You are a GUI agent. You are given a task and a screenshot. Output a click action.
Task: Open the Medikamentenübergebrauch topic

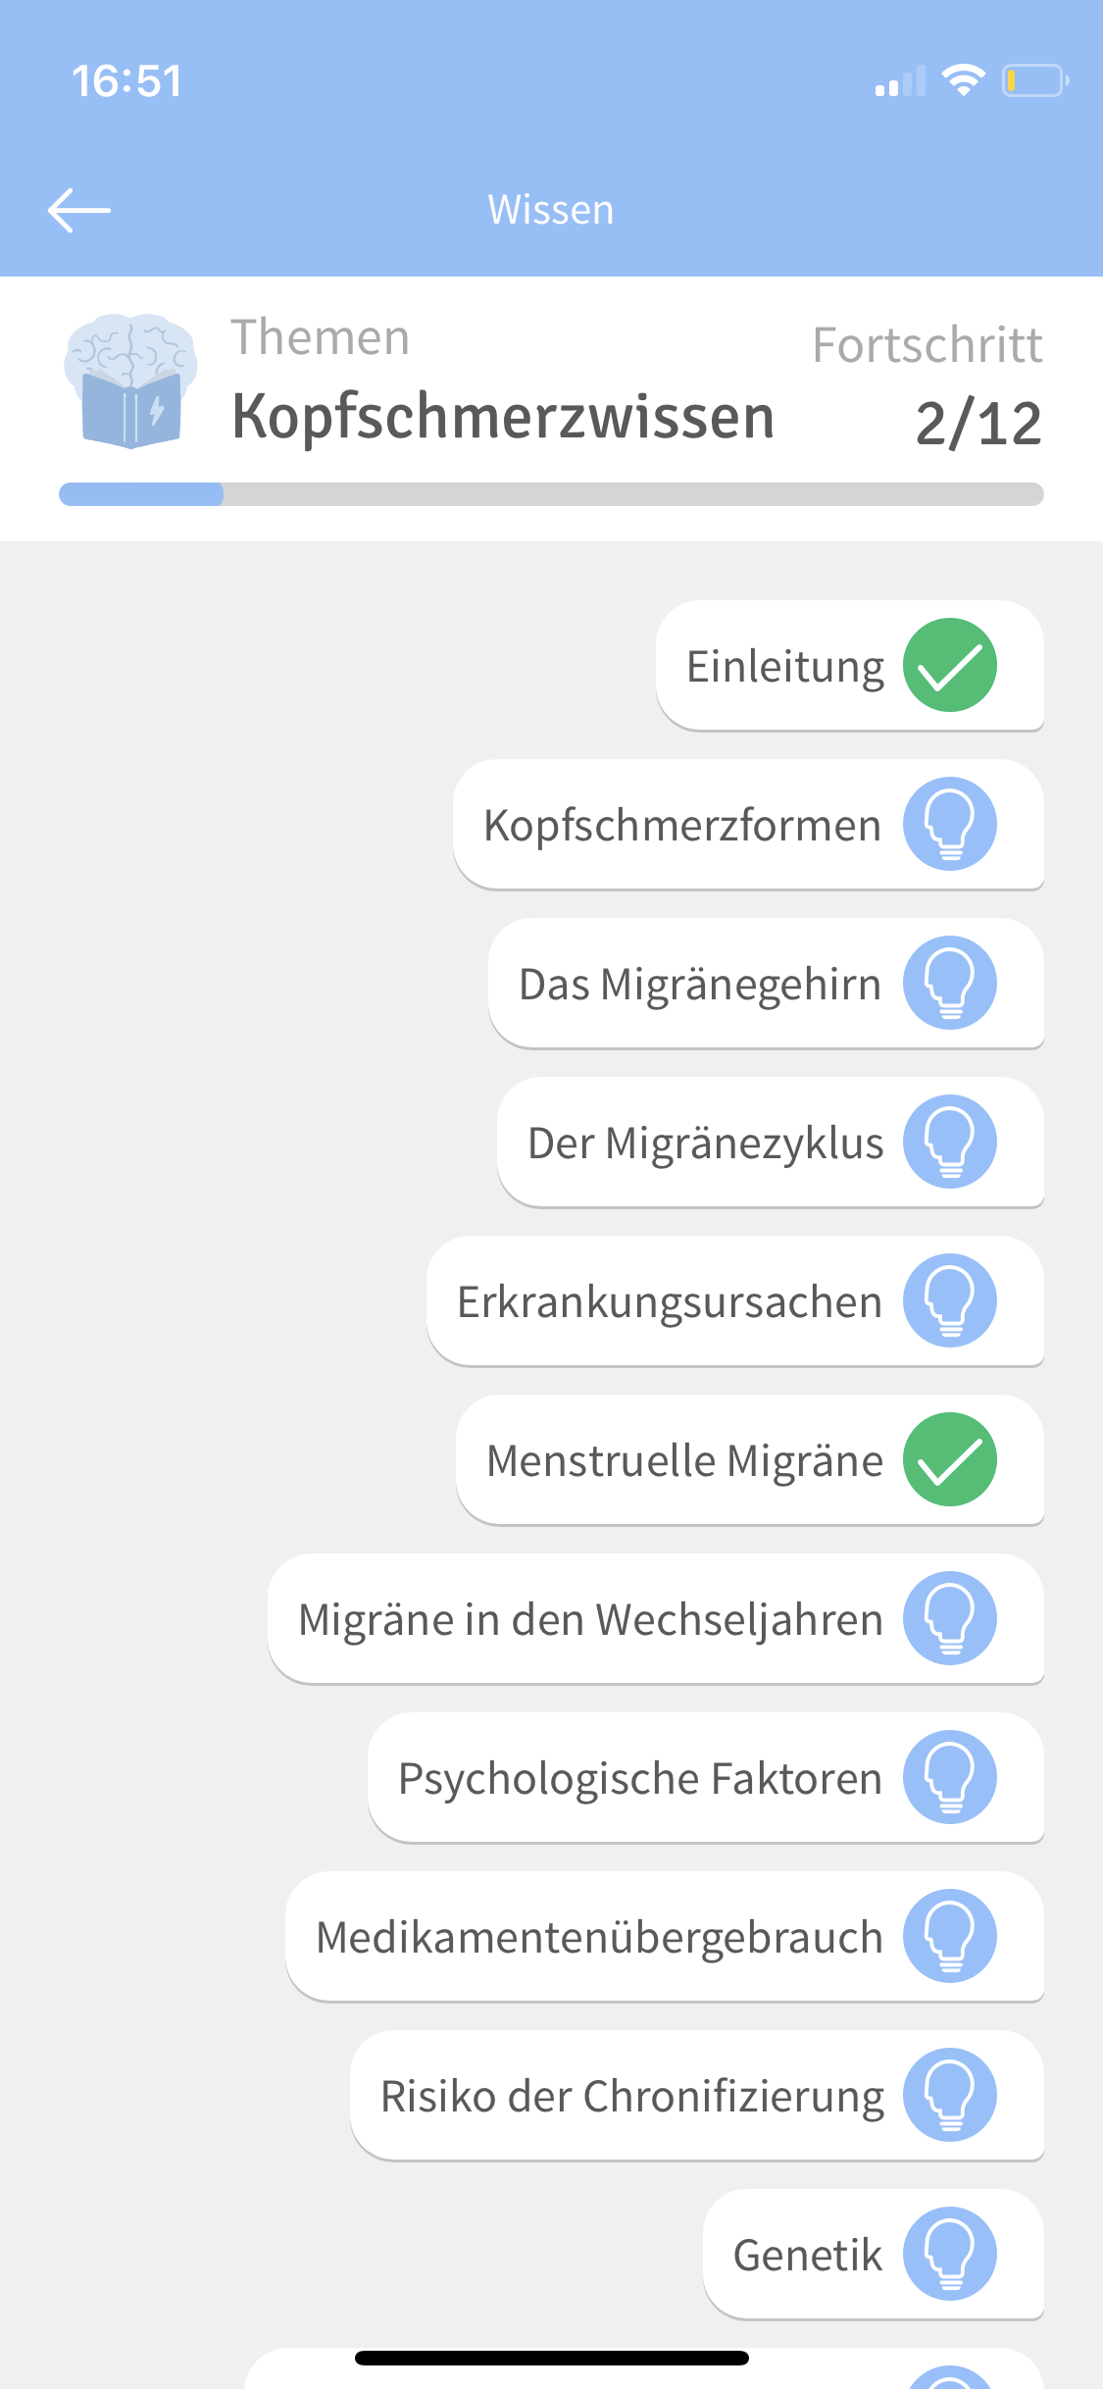599,1938
